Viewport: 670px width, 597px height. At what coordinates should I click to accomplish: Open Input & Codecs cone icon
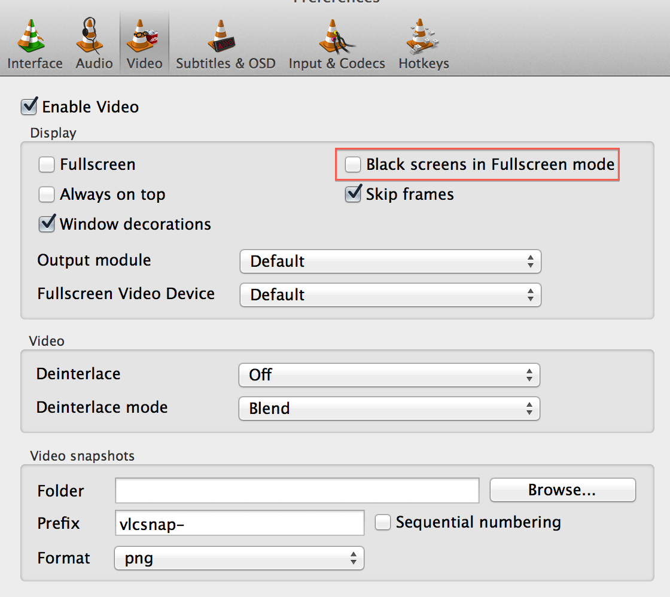tap(336, 36)
